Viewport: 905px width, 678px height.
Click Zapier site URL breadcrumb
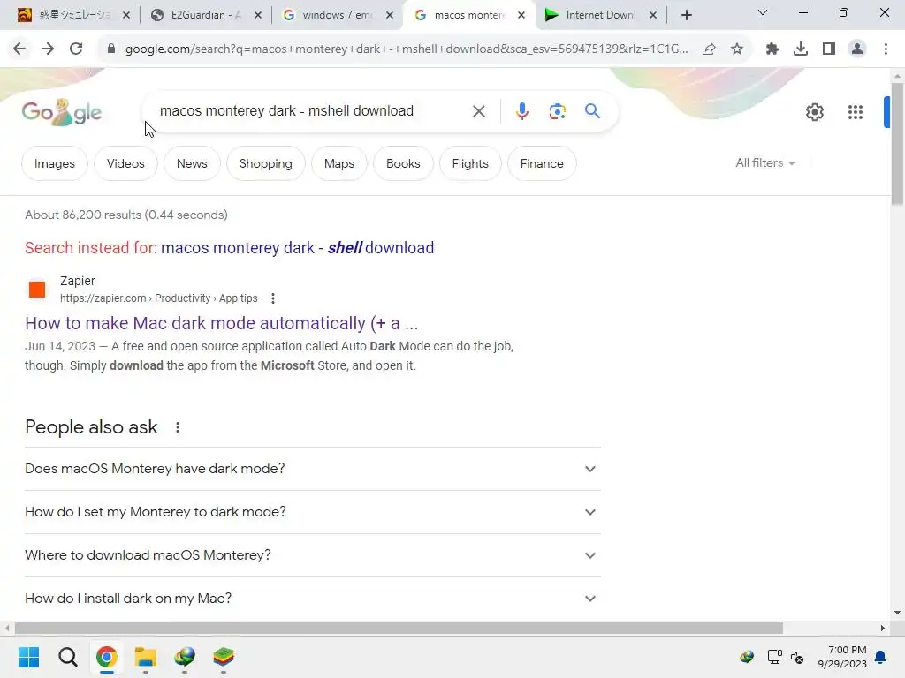(x=159, y=298)
